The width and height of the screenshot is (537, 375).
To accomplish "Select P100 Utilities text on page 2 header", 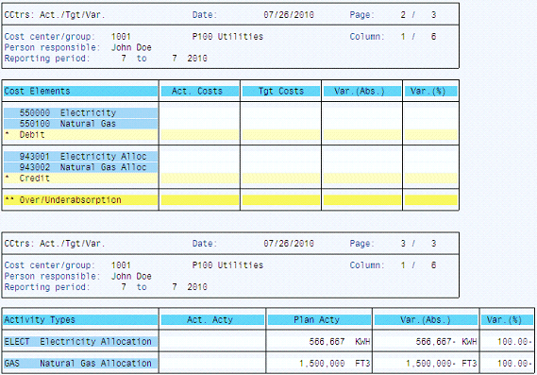I will [227, 37].
